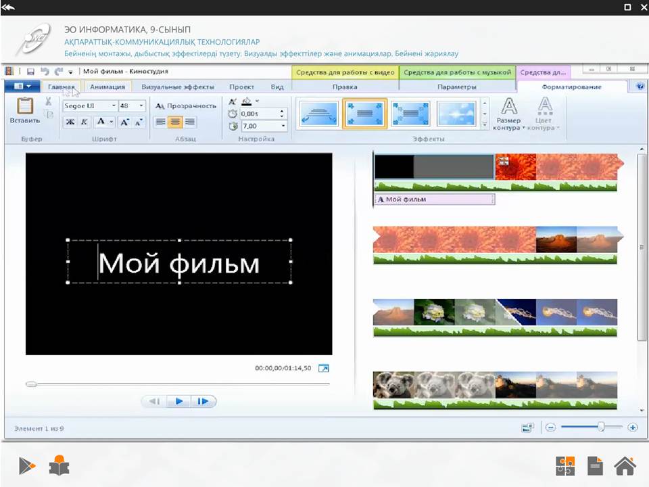The height and width of the screenshot is (487, 649).
Task: Open Размер контура outline size
Action: tap(508, 114)
